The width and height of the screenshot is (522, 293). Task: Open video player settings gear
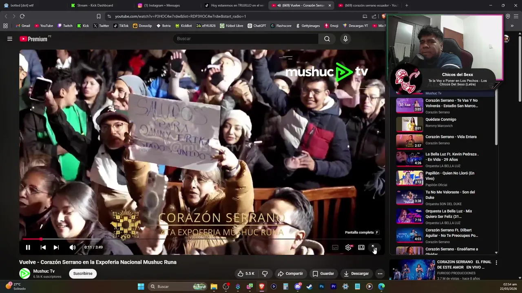point(348,247)
